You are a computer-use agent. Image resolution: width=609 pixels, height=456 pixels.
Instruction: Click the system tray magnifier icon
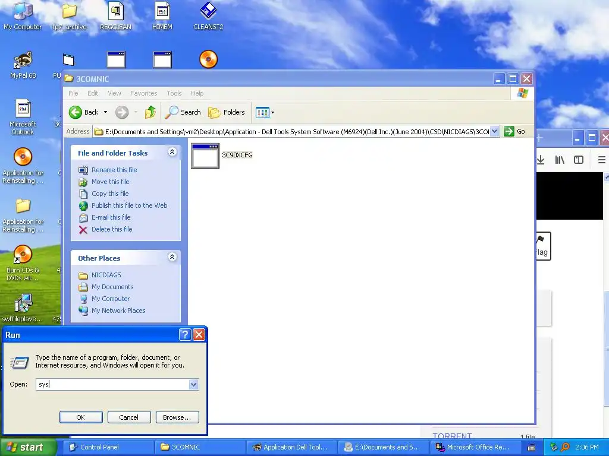[566, 448]
